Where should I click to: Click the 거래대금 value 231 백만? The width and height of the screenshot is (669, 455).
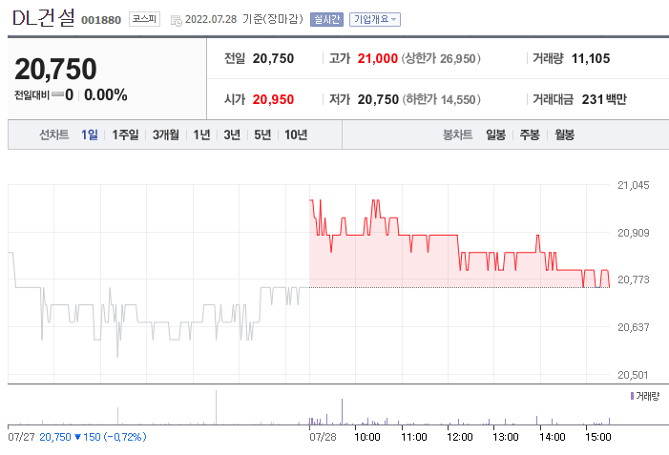point(604,99)
